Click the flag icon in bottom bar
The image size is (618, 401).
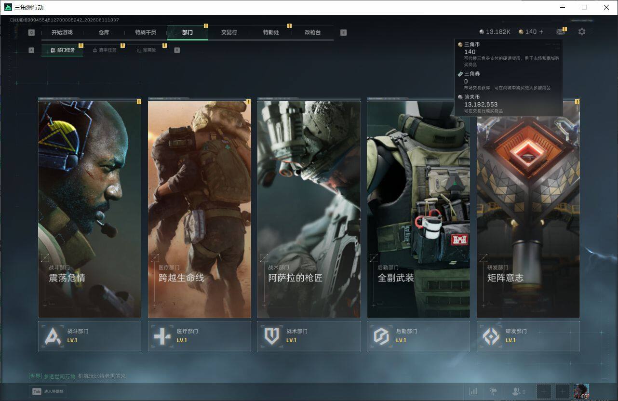tap(493, 391)
